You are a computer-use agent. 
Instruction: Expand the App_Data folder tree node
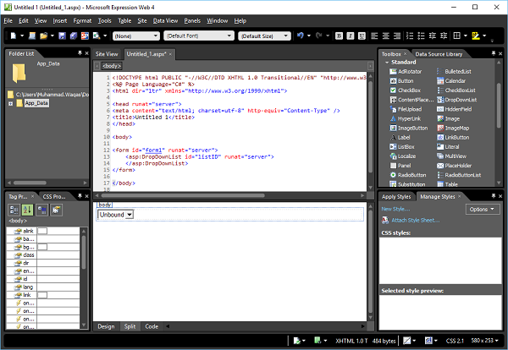coord(9,103)
